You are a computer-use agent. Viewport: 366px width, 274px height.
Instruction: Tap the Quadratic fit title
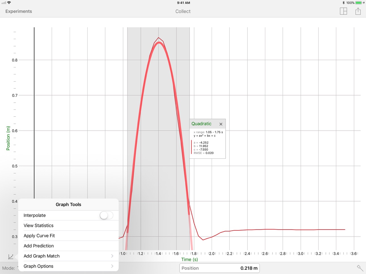(201, 124)
